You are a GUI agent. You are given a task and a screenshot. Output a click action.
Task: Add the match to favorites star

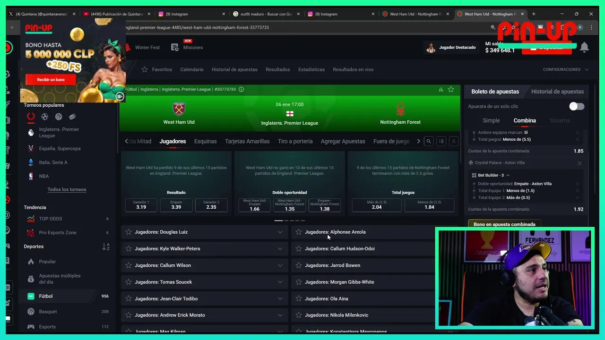pos(451,89)
